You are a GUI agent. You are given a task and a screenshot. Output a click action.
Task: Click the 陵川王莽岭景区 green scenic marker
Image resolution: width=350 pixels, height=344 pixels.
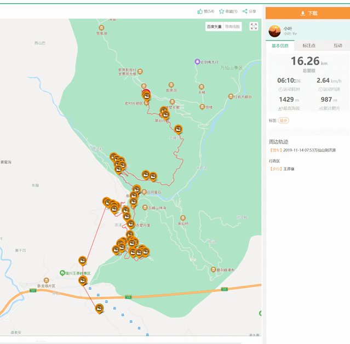[62, 272]
